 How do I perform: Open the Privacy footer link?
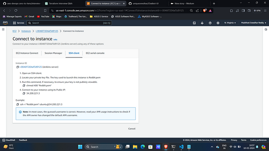click(234, 140)
